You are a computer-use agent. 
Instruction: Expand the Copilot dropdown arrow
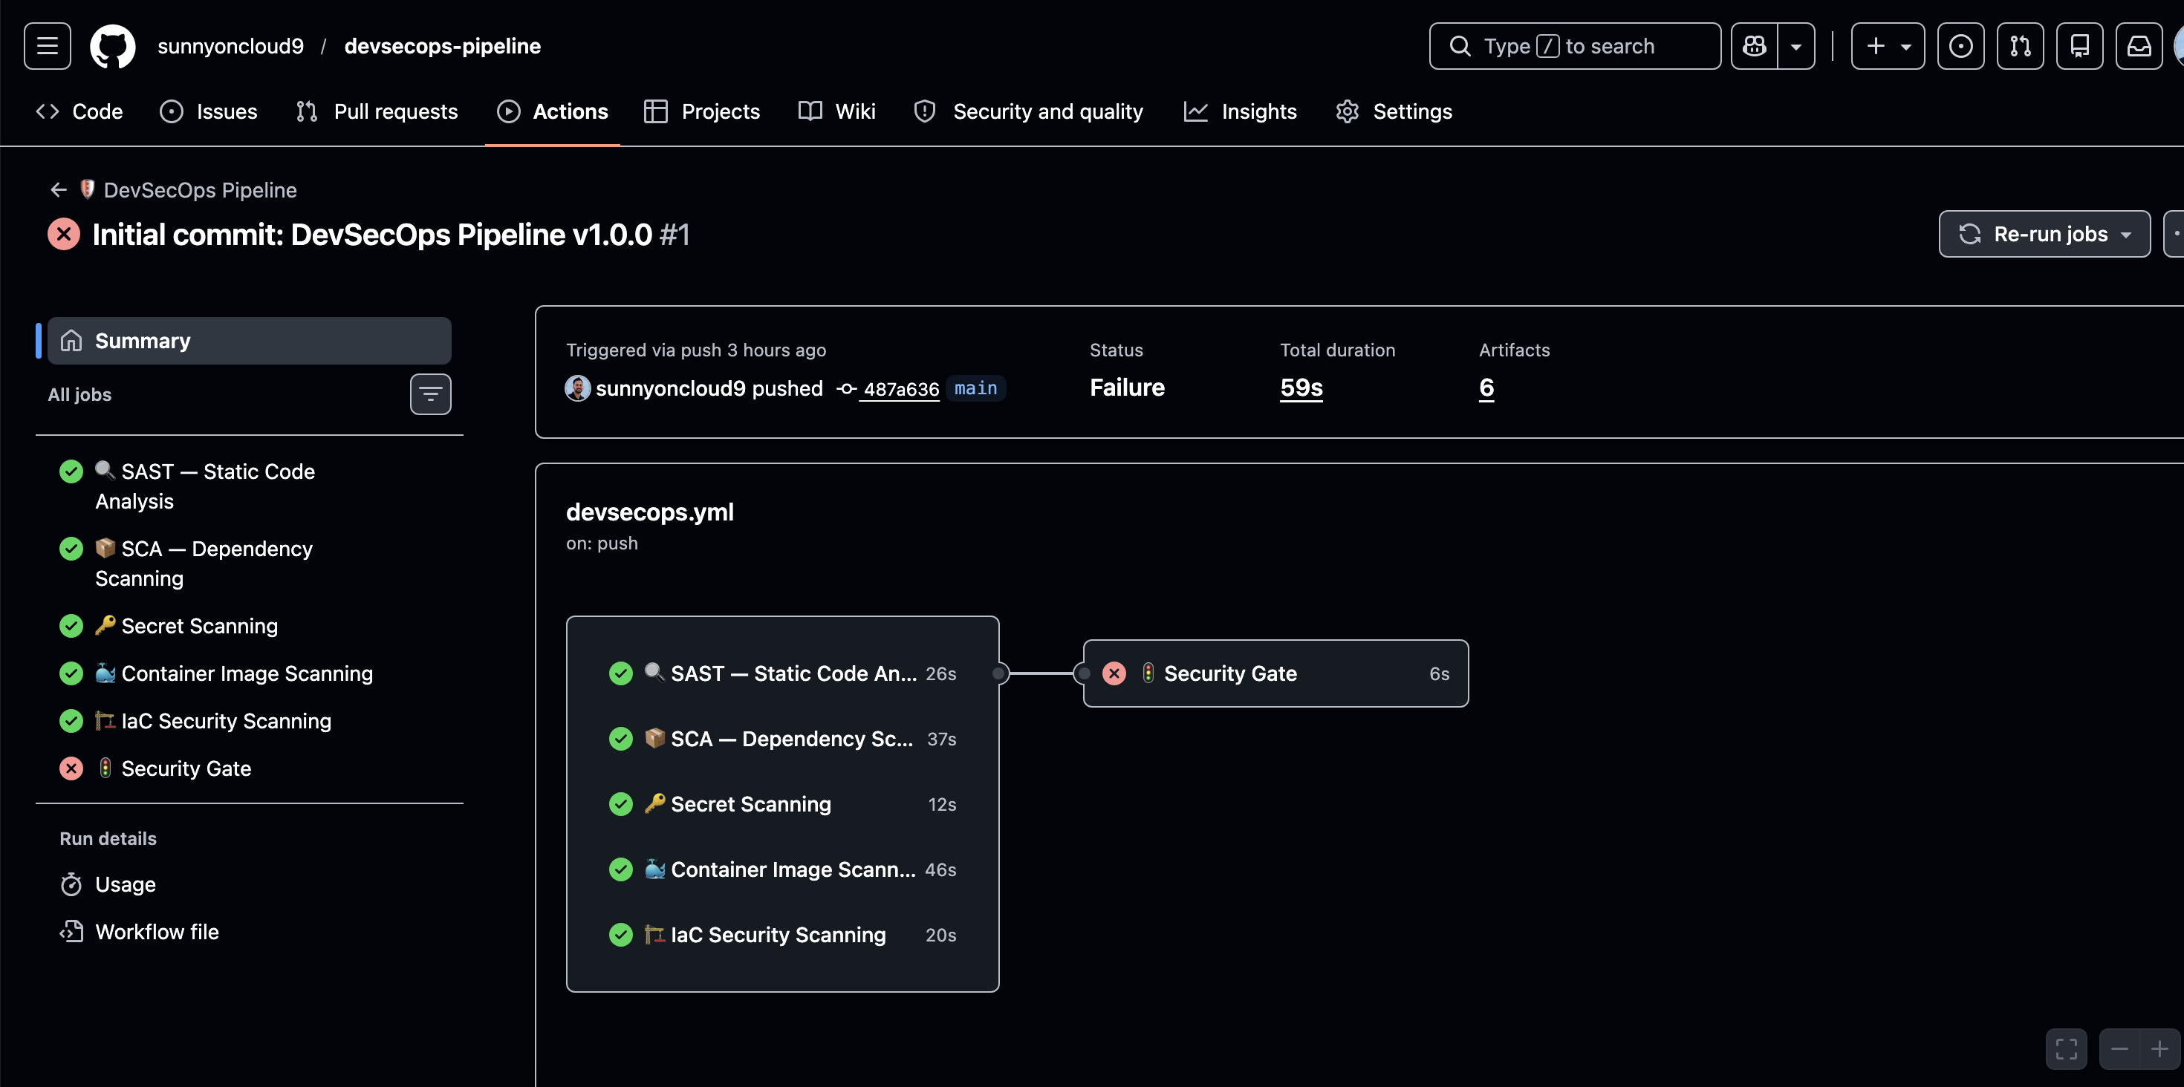click(x=1795, y=46)
